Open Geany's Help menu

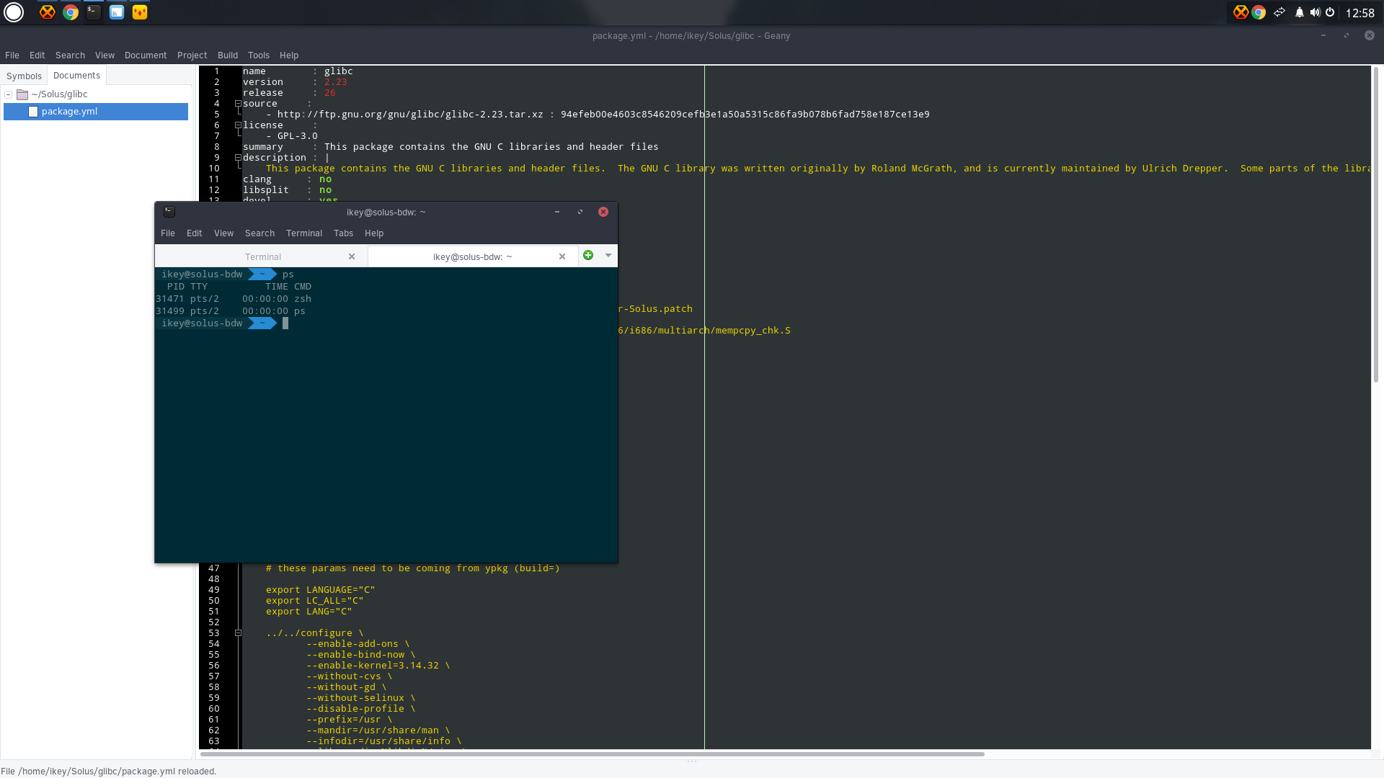pyautogui.click(x=289, y=55)
